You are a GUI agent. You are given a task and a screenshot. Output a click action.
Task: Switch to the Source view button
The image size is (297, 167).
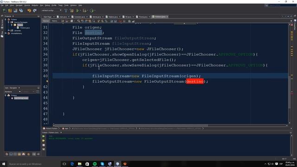[46, 21]
